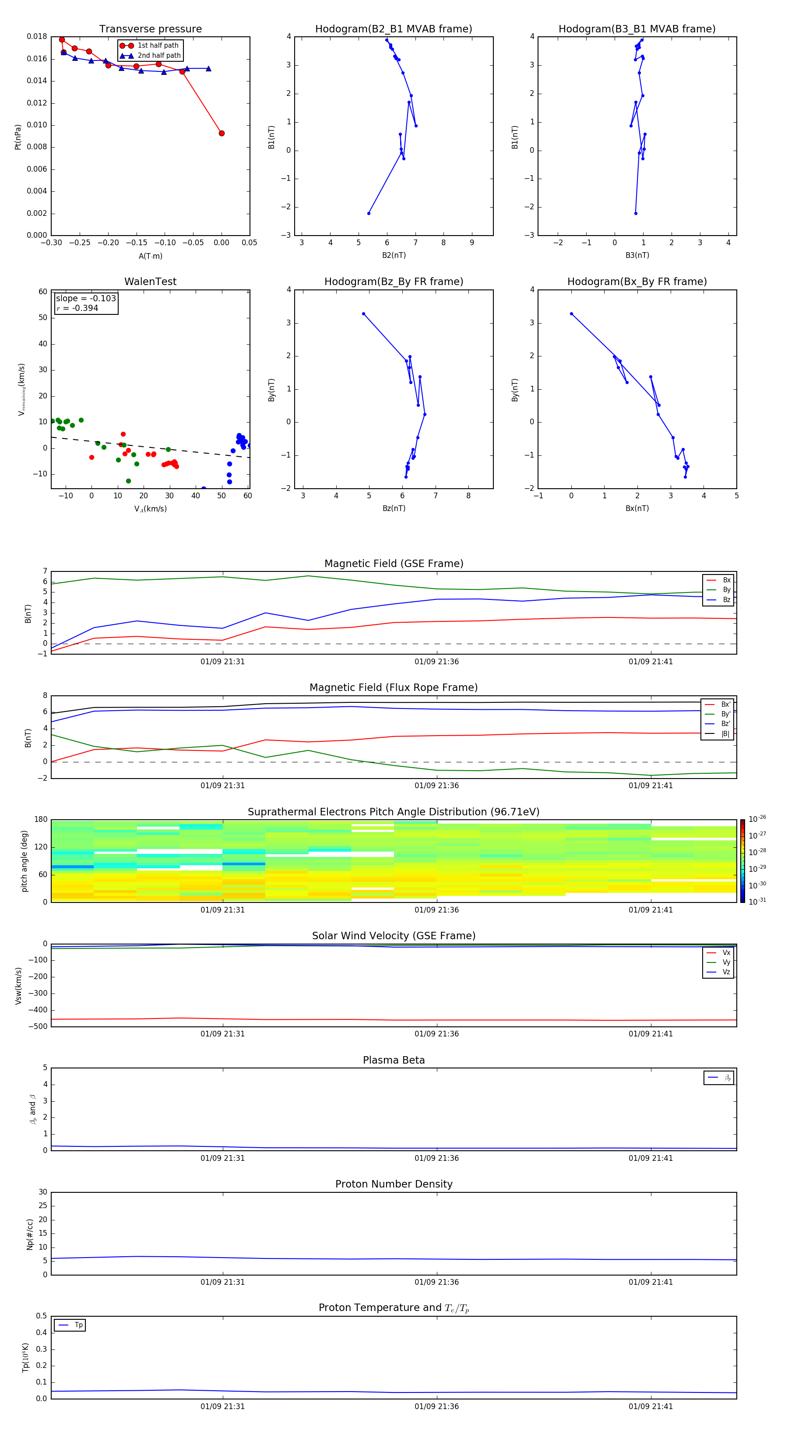Screen dimensions: 788x1445
Task: Click the 'slope = -0.103' annotation text
Action: 86,299
